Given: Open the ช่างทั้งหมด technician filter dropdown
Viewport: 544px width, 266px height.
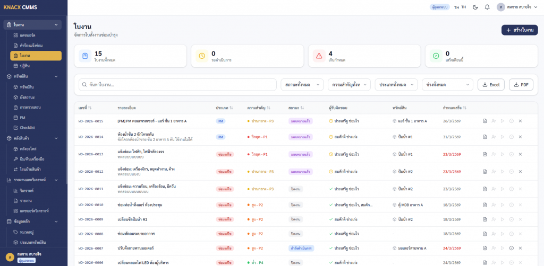Looking at the screenshot, I should tap(447, 85).
